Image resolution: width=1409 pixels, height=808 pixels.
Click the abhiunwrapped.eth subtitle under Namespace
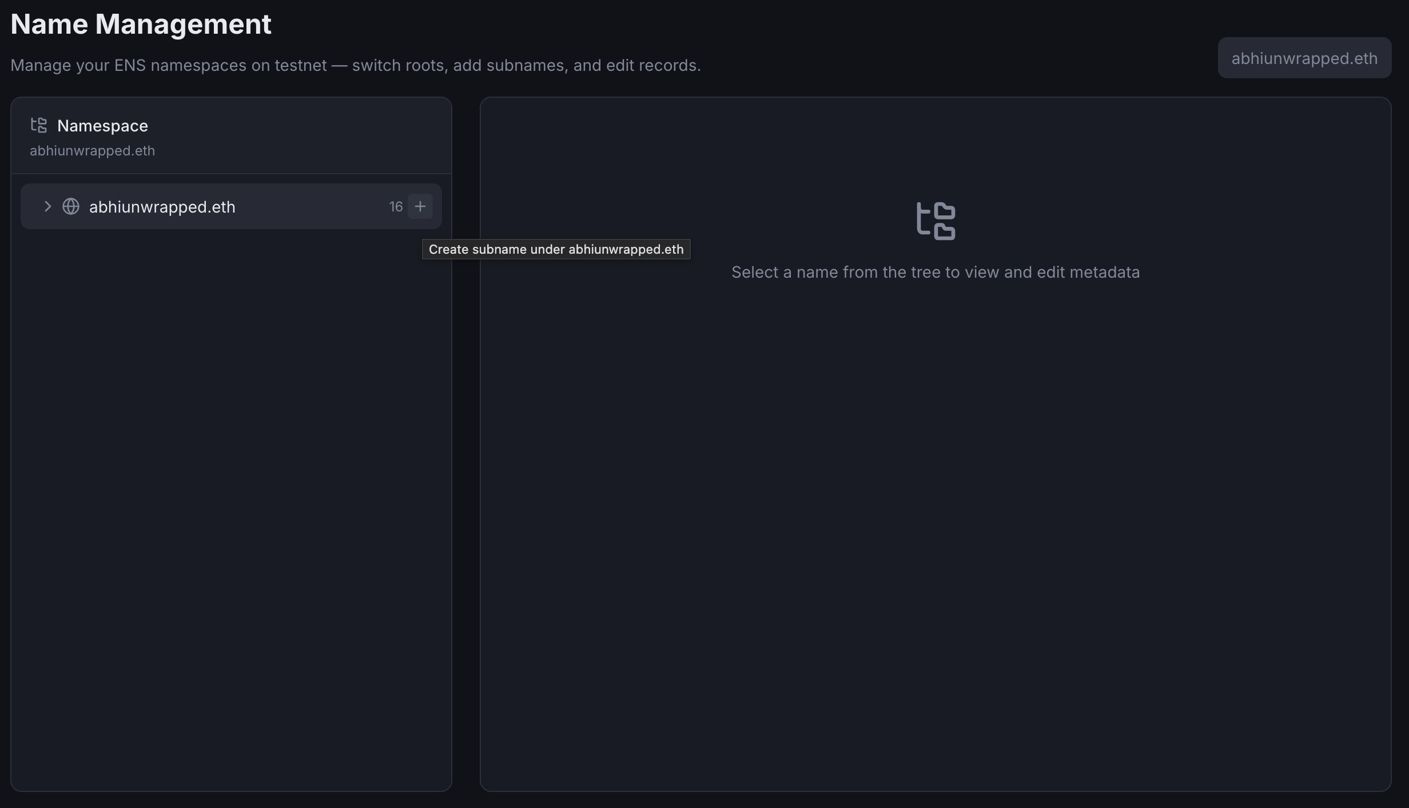pos(92,151)
